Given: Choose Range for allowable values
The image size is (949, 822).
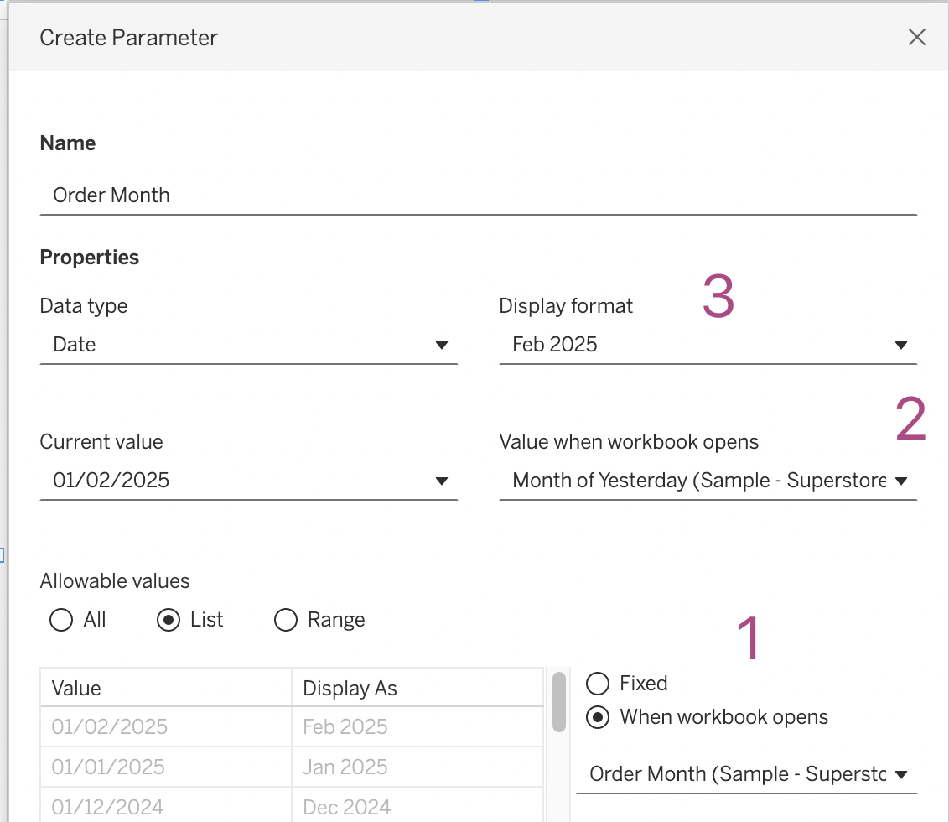Looking at the screenshot, I should click(x=286, y=620).
